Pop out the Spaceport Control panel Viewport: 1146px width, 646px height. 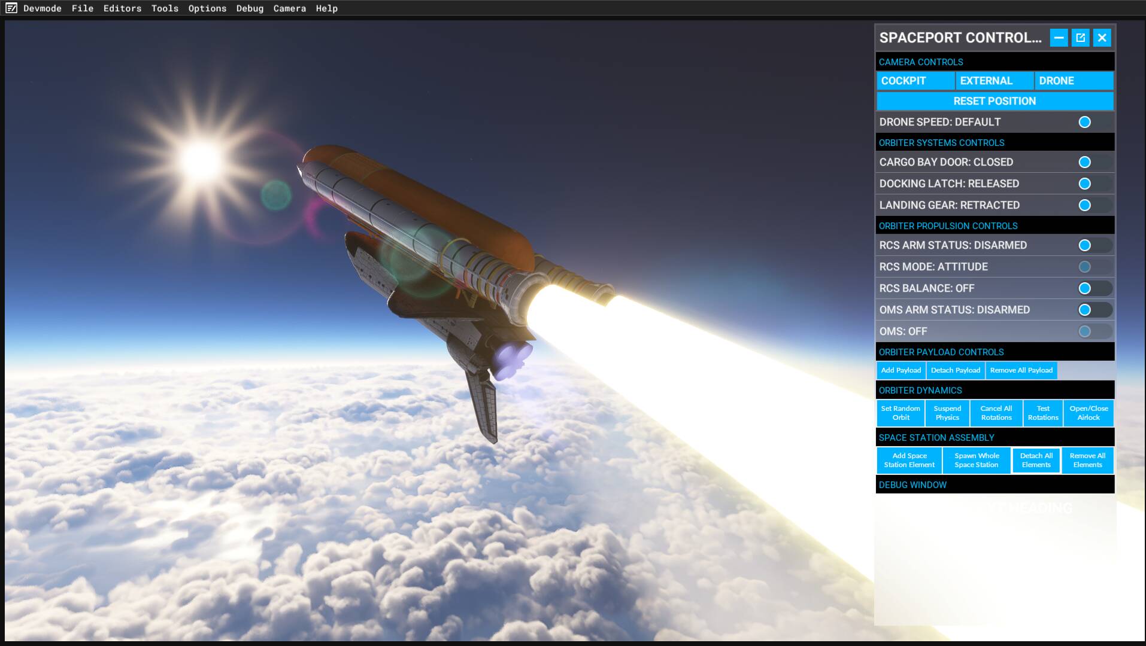(x=1080, y=38)
